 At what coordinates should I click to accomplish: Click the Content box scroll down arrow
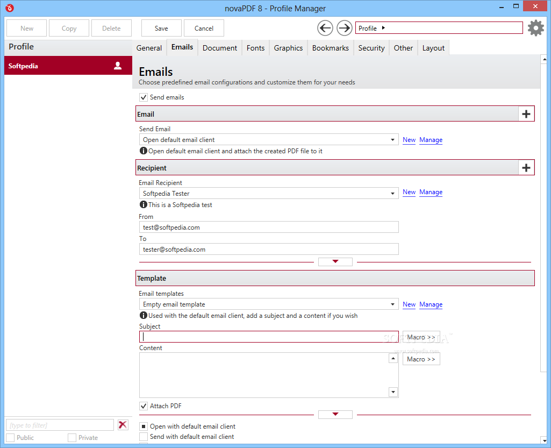point(393,392)
